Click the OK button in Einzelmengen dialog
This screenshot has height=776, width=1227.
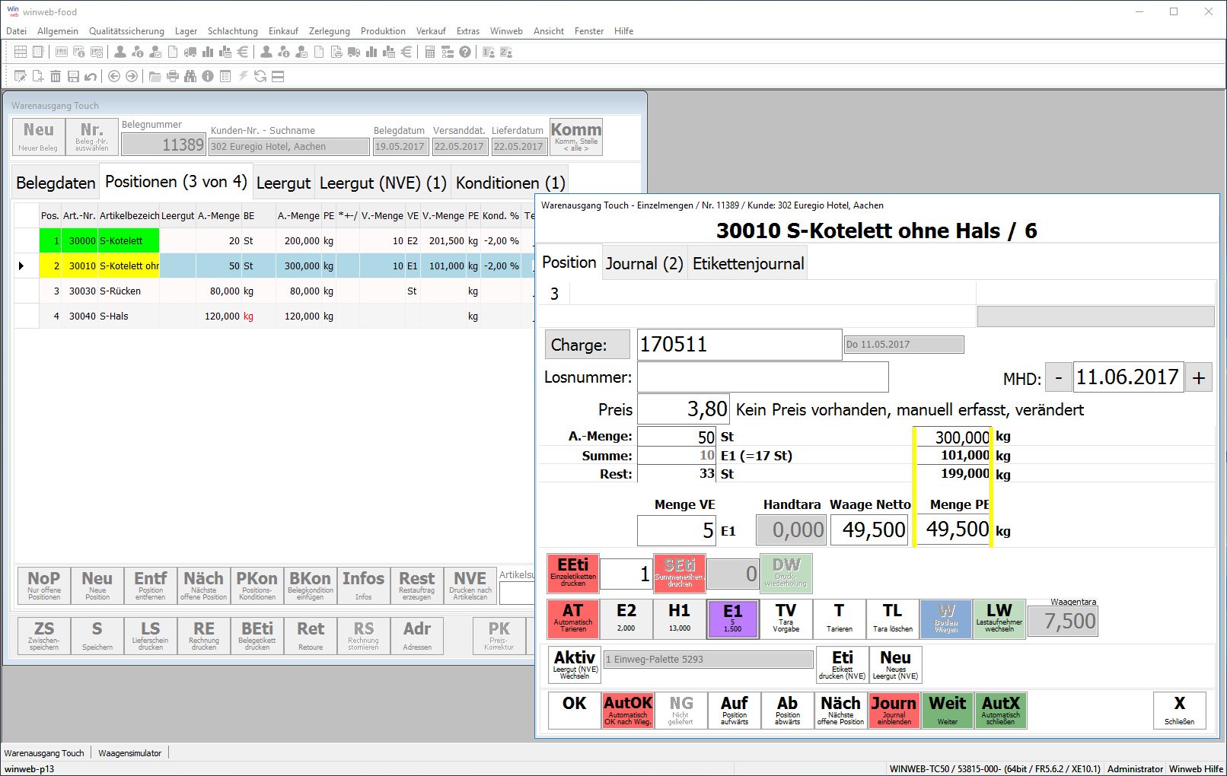click(575, 711)
